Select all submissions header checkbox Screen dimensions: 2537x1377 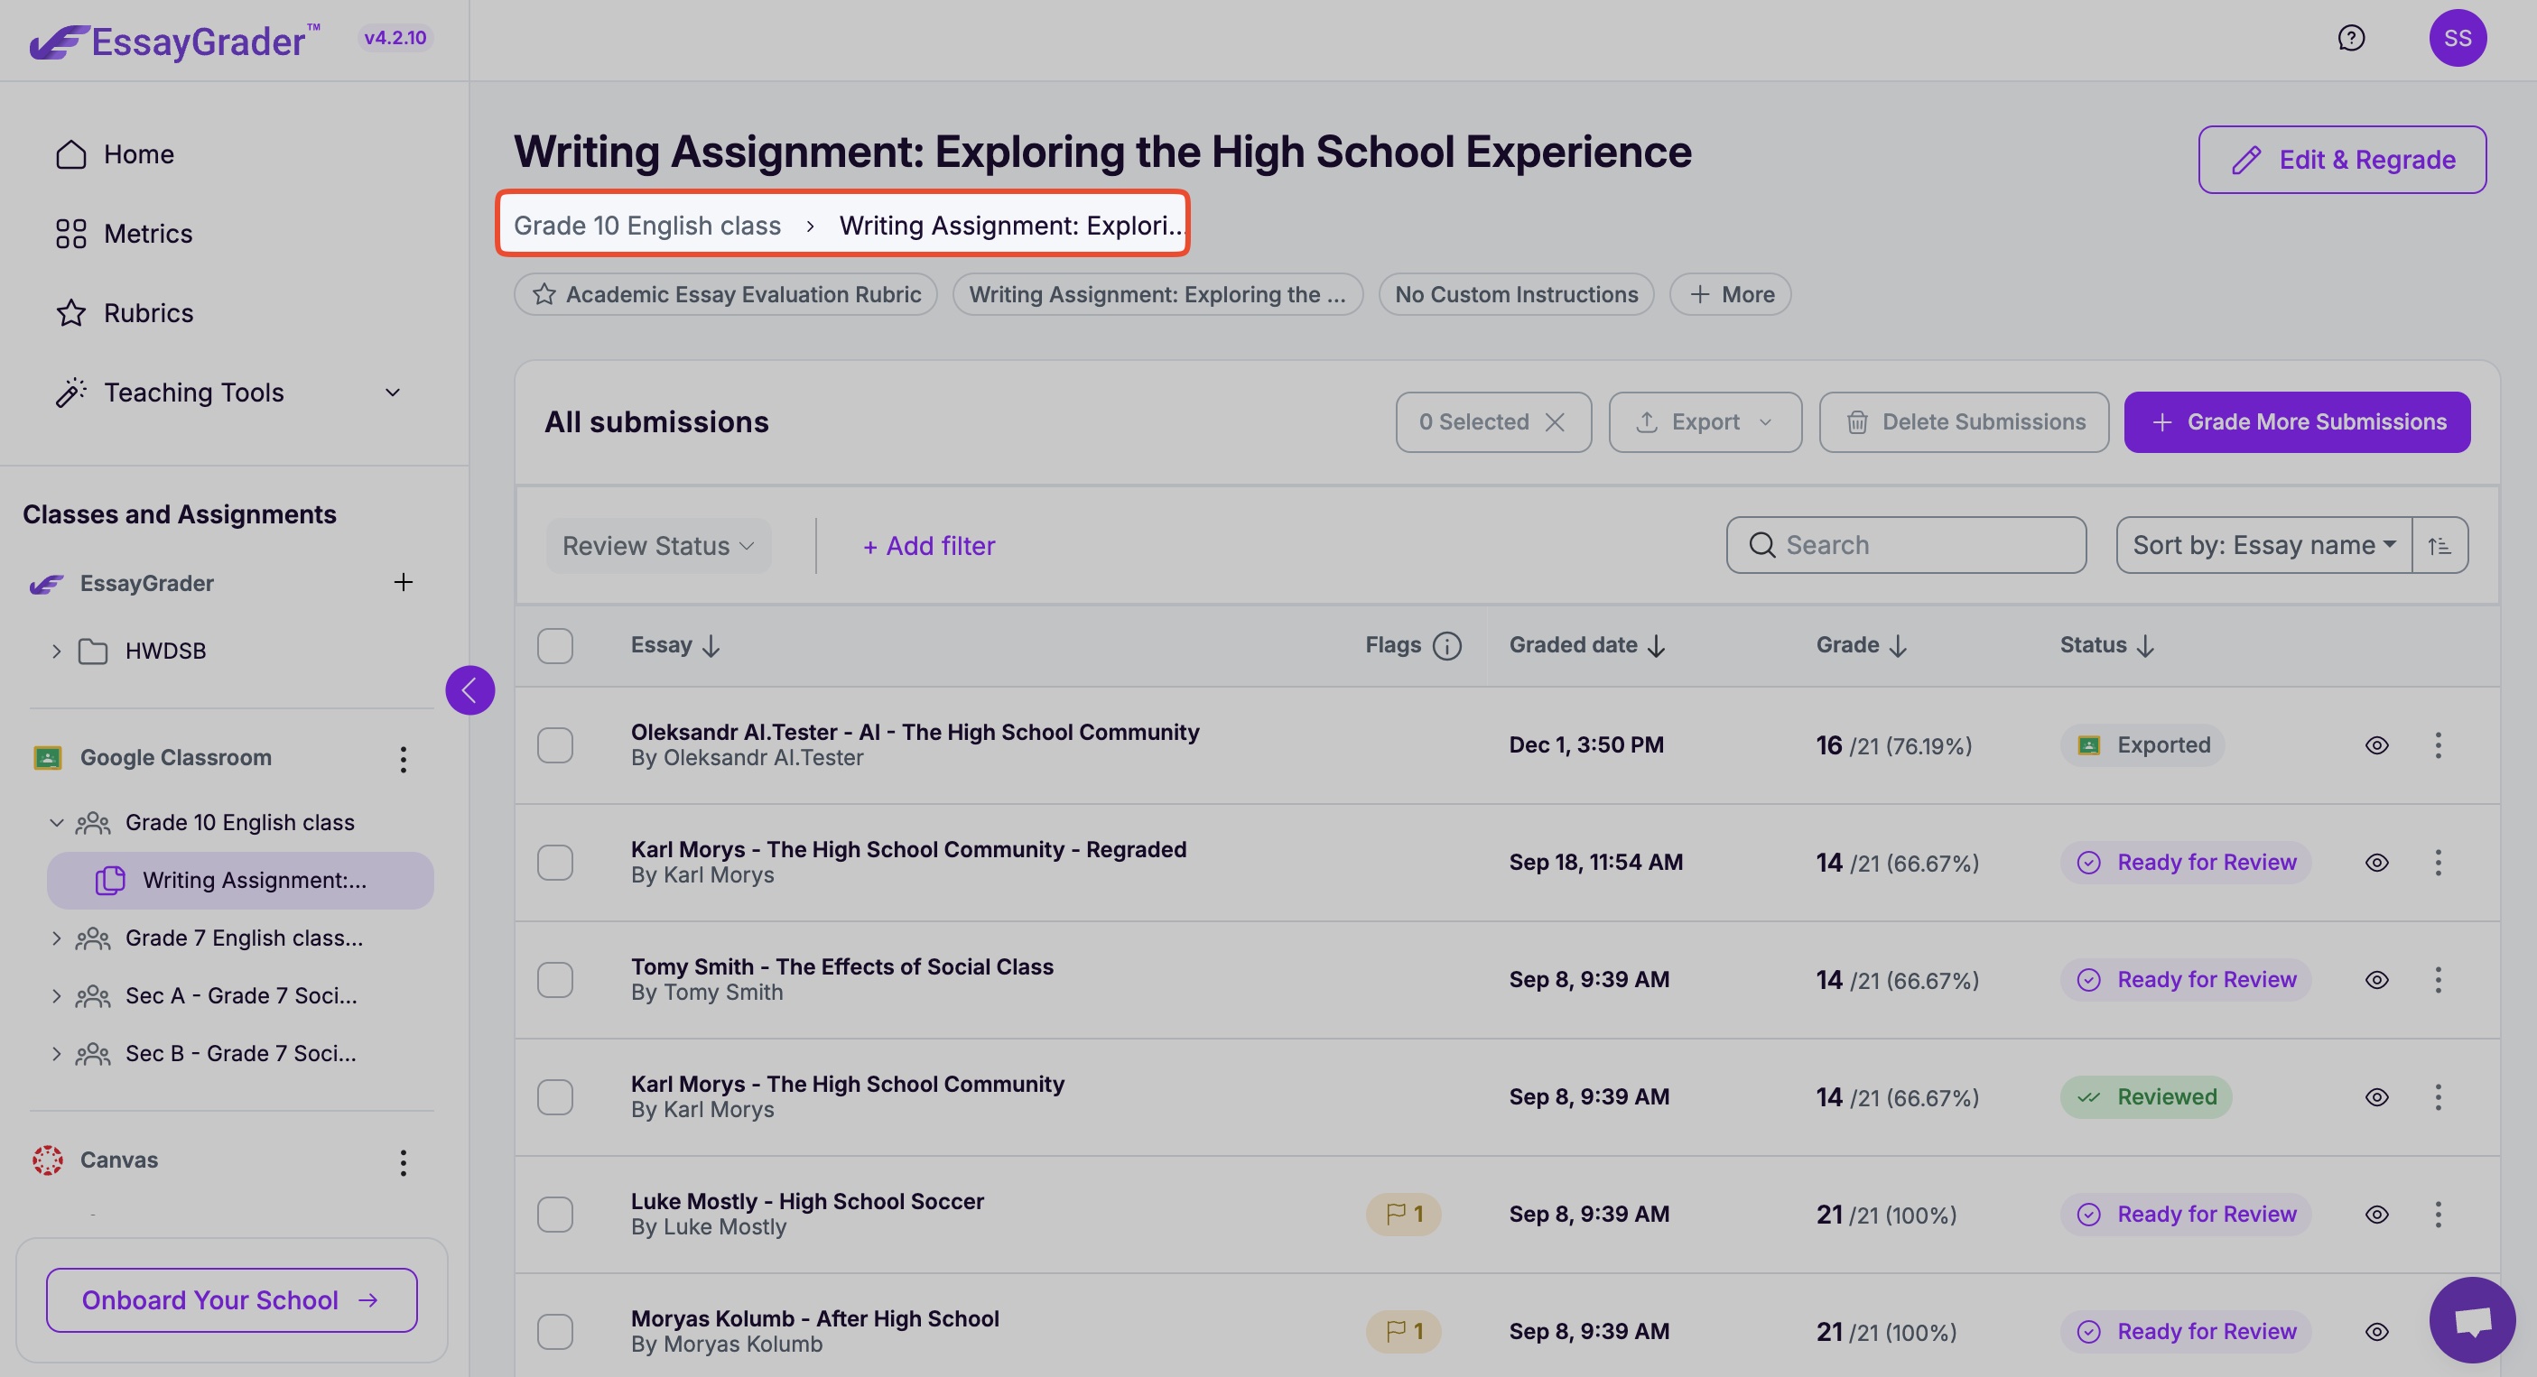click(555, 646)
